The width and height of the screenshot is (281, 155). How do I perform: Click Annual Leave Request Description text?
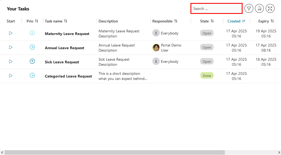coord(117,48)
